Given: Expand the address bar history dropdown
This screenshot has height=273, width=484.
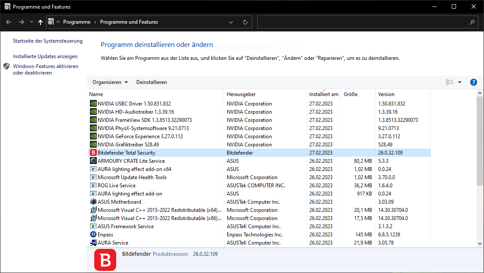Looking at the screenshot, I should pos(231,22).
